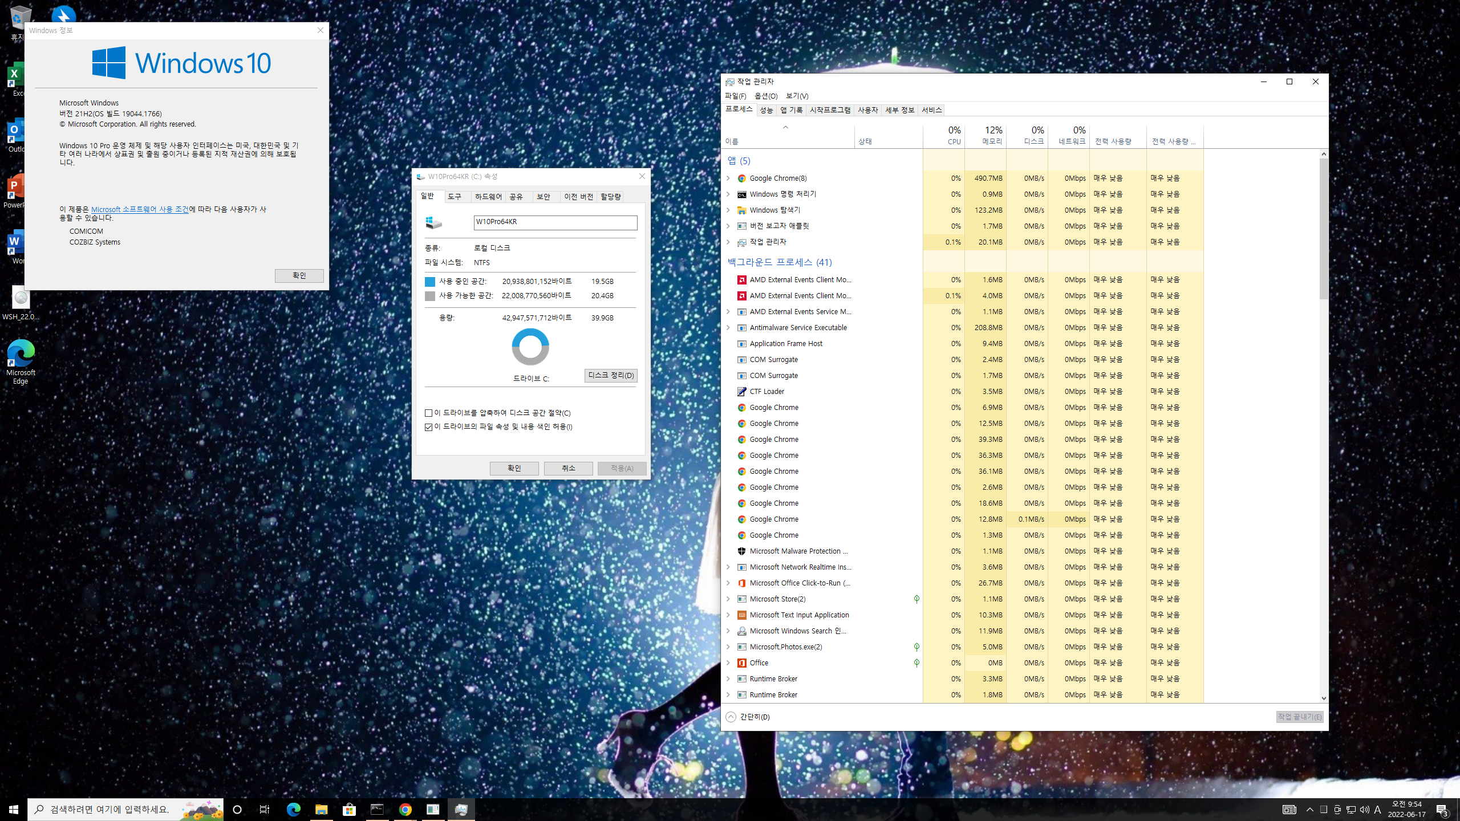The width and height of the screenshot is (1460, 821).
Task: Click 확인 in drive properties dialog
Action: 514,468
